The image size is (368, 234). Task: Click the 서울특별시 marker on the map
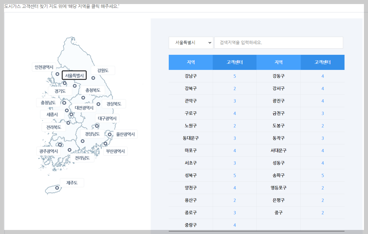click(x=74, y=75)
